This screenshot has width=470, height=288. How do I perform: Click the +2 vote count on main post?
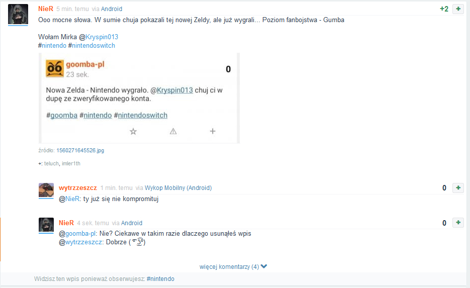click(444, 9)
